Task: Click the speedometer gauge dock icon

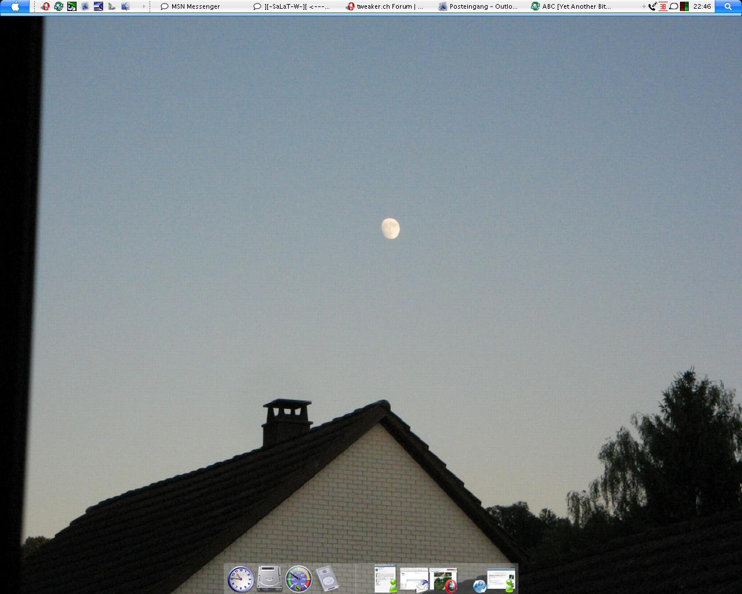Action: (x=299, y=579)
